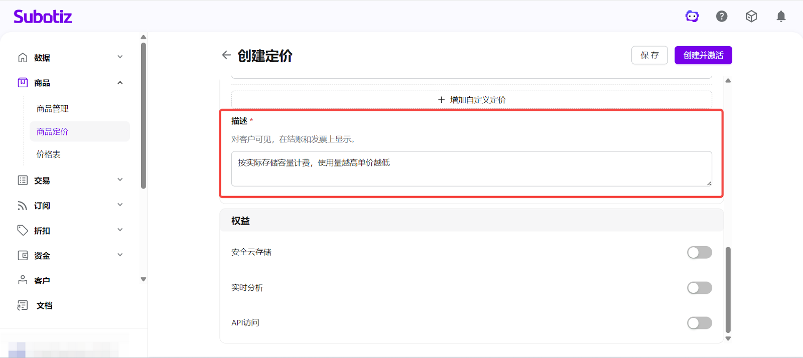Expand the 交易 menu chevron
This screenshot has width=803, height=358.
[x=120, y=180]
